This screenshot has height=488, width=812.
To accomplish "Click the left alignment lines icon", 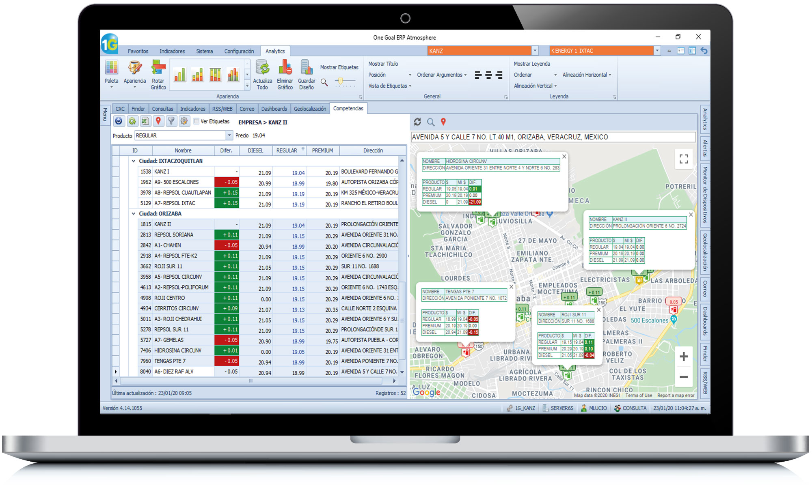I will click(x=478, y=75).
